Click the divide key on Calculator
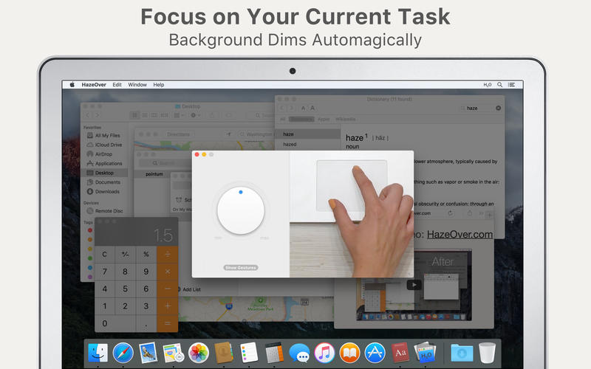The image size is (591, 369). [x=168, y=255]
